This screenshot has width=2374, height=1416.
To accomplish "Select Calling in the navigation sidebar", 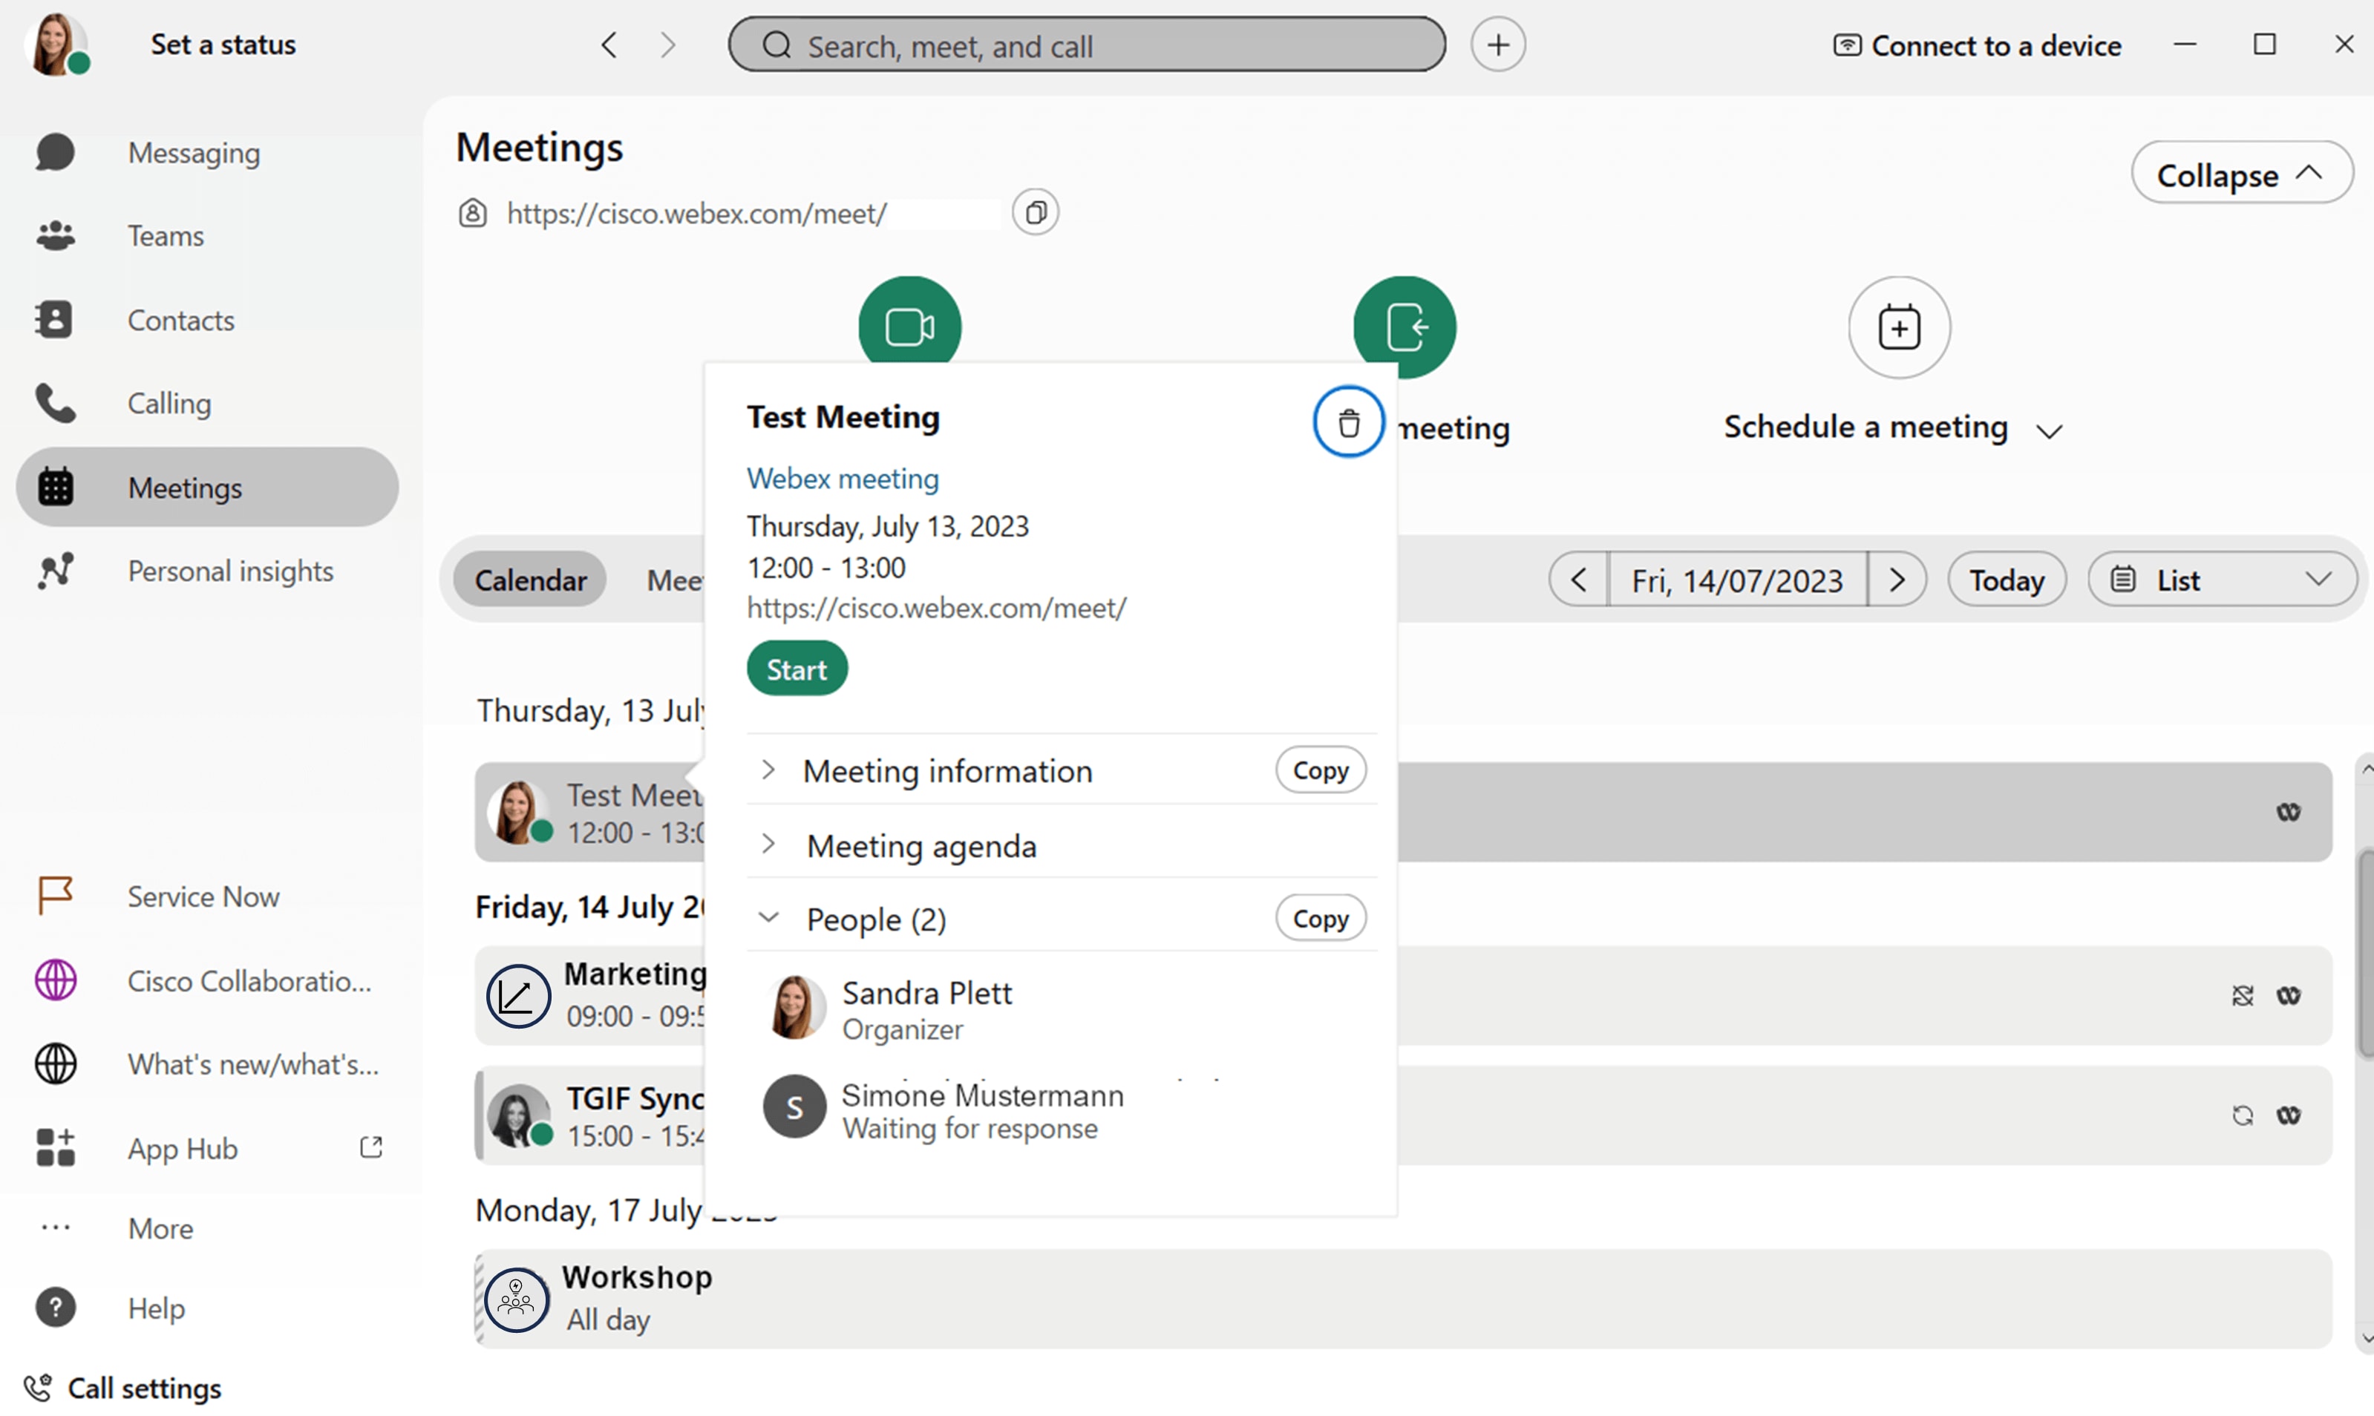I will (169, 404).
